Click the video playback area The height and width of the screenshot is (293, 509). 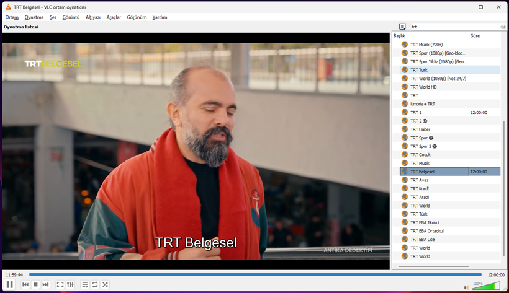(196, 151)
